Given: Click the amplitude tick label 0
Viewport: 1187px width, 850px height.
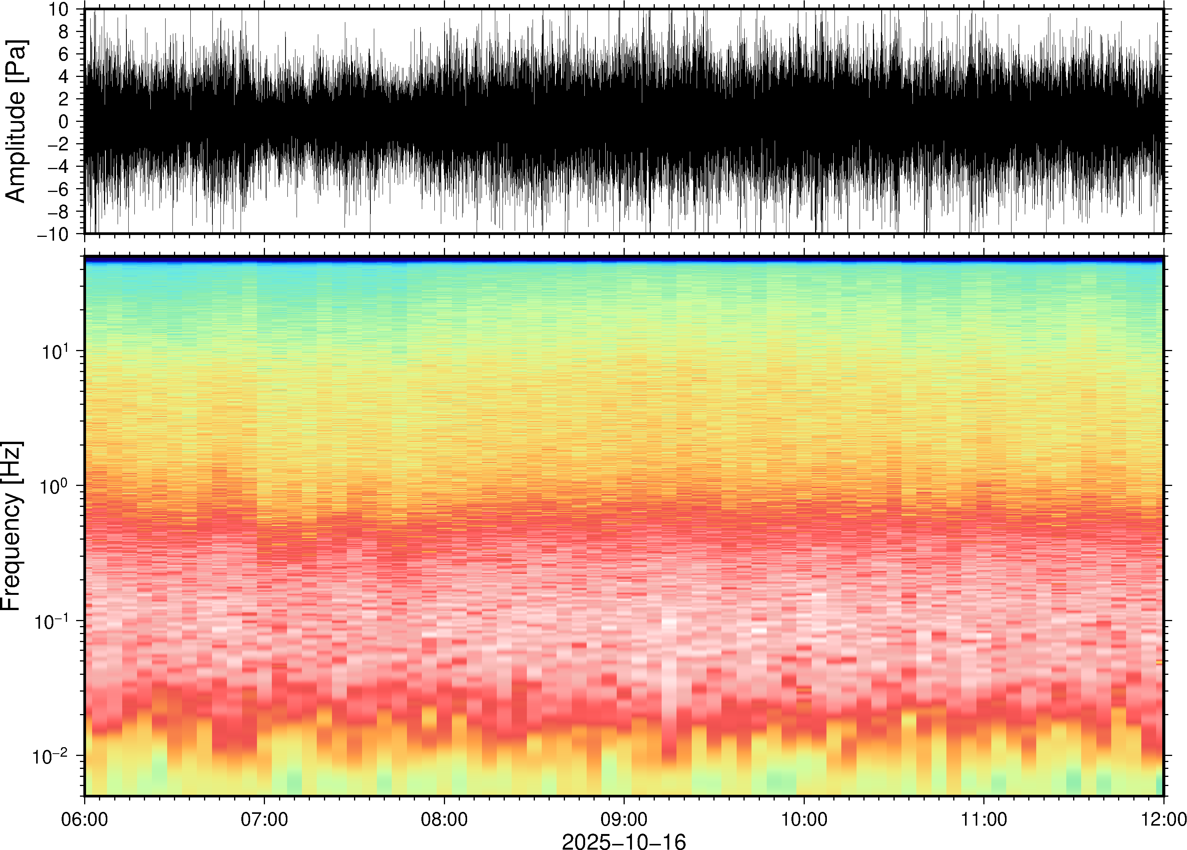Looking at the screenshot, I should coord(64,121).
